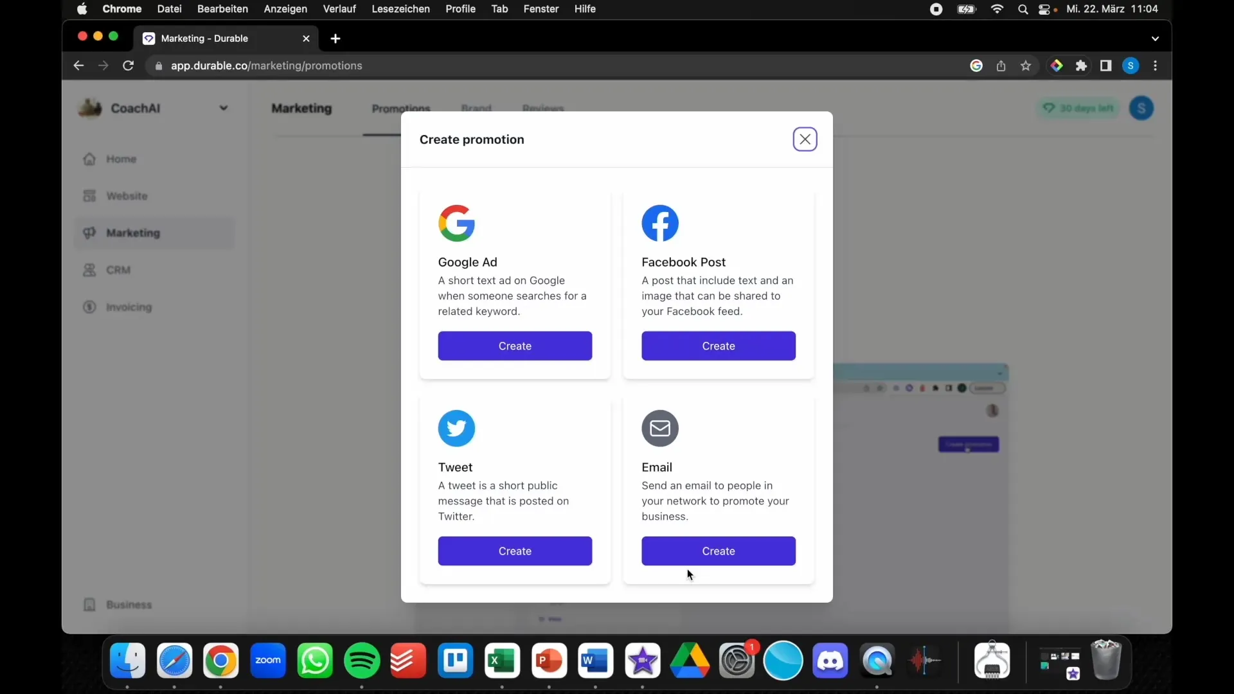
Task: Open the Verlauf menu
Action: [339, 9]
